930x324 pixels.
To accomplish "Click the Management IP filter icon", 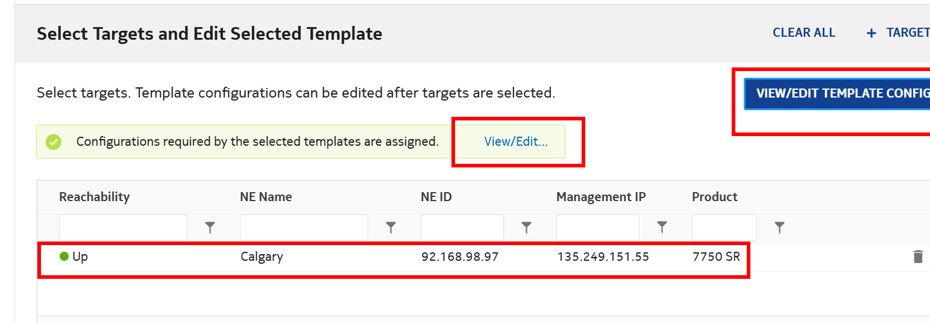I will (x=662, y=228).
